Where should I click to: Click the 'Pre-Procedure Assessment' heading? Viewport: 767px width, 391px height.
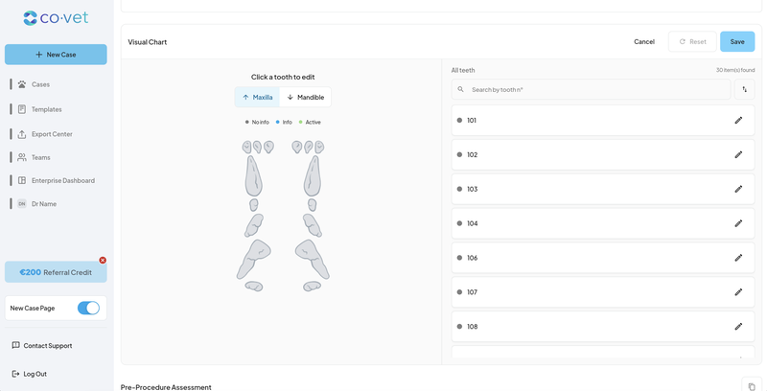(x=166, y=387)
